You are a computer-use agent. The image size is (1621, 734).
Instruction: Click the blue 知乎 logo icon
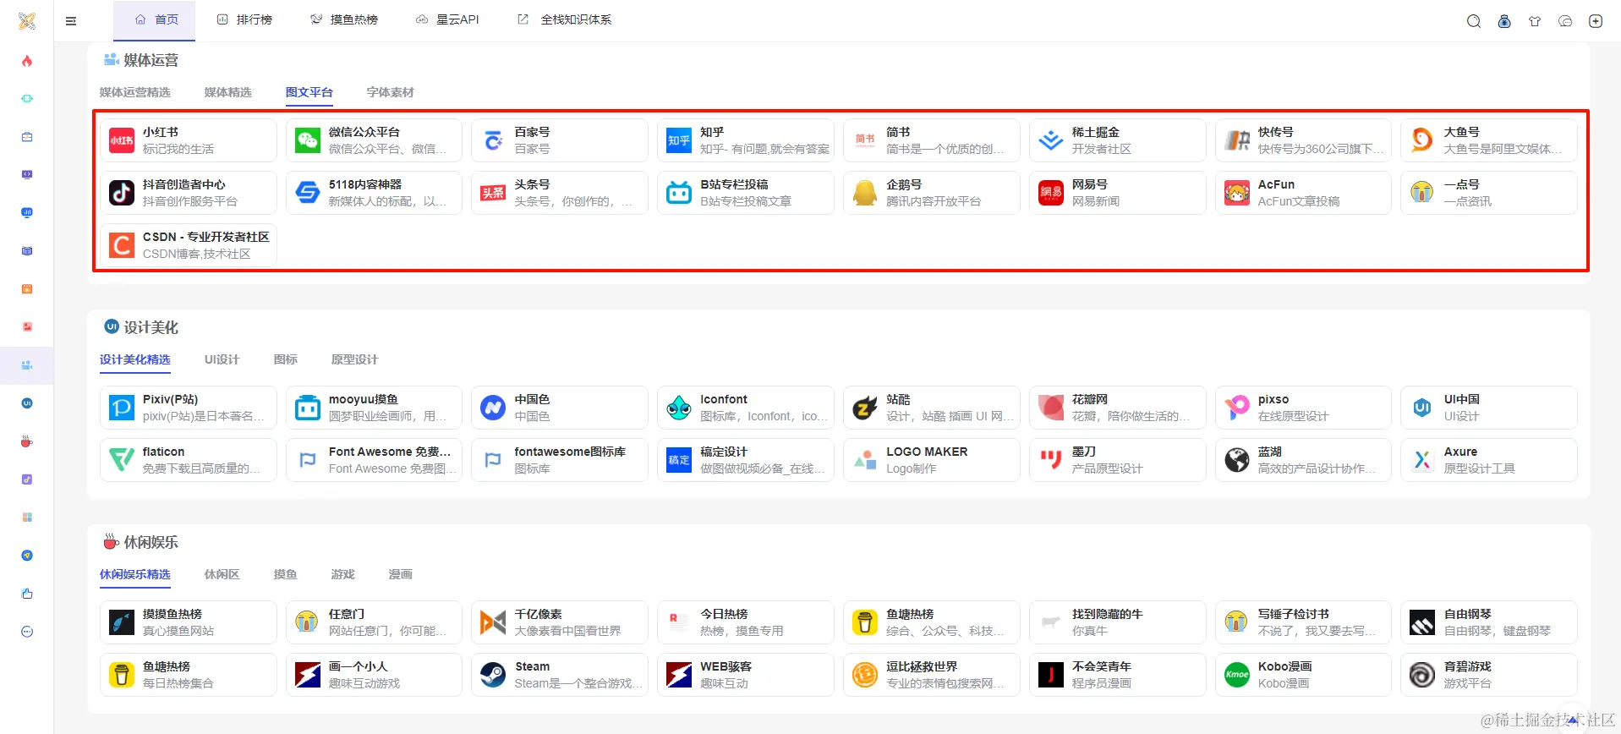(x=679, y=140)
